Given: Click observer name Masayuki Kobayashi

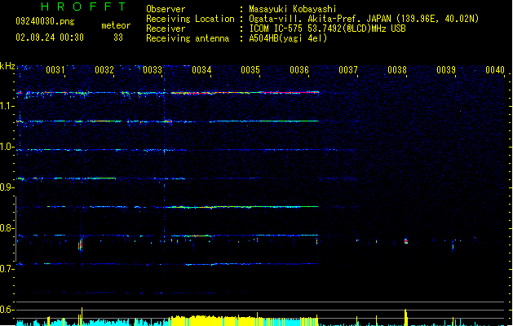Looking at the screenshot, I should click(292, 9).
